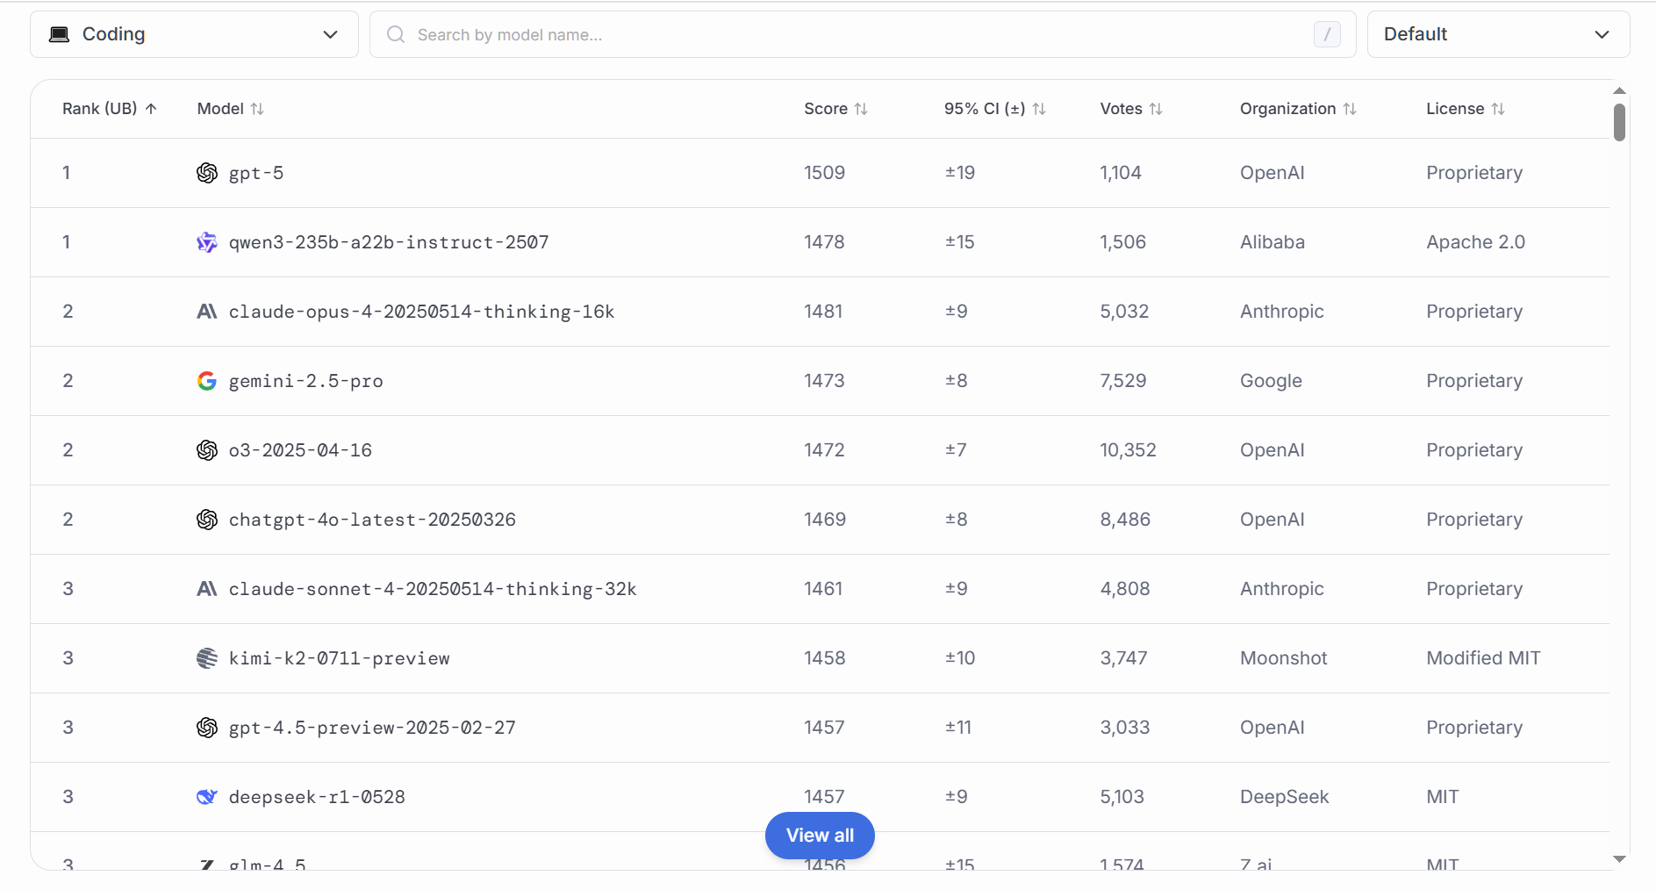Image resolution: width=1656 pixels, height=890 pixels.
Task: Click the OpenAI logo beside chatgpt-4o-latest-20250326
Action: [x=207, y=520]
